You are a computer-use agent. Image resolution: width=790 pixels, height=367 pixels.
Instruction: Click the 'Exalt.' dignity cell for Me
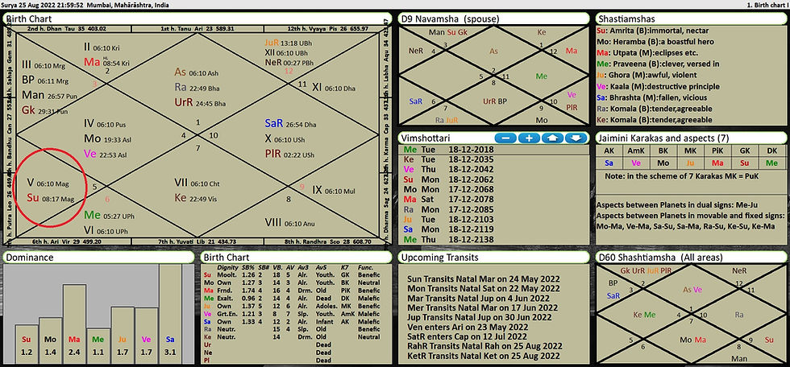224,298
